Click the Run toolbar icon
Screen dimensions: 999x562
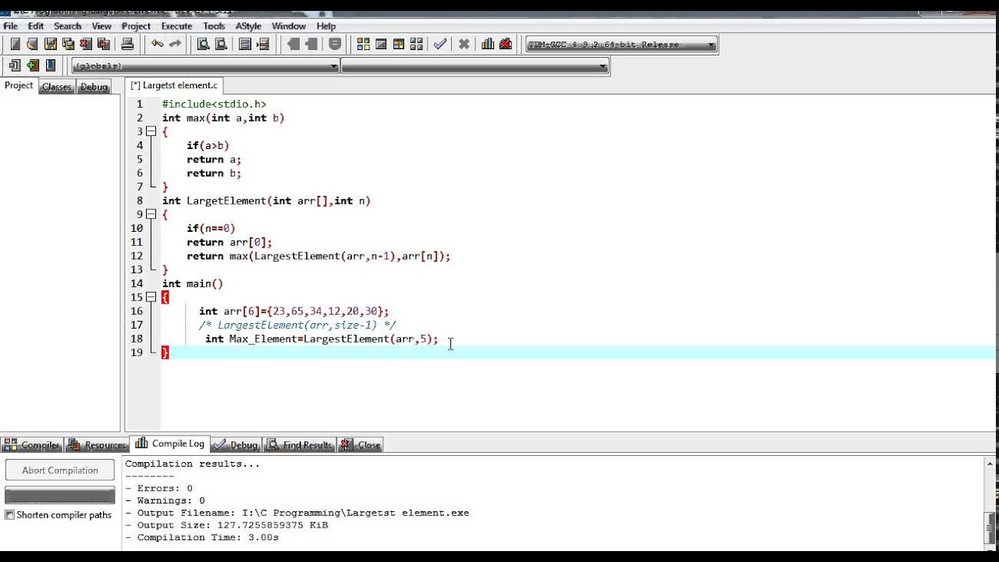coord(381,44)
